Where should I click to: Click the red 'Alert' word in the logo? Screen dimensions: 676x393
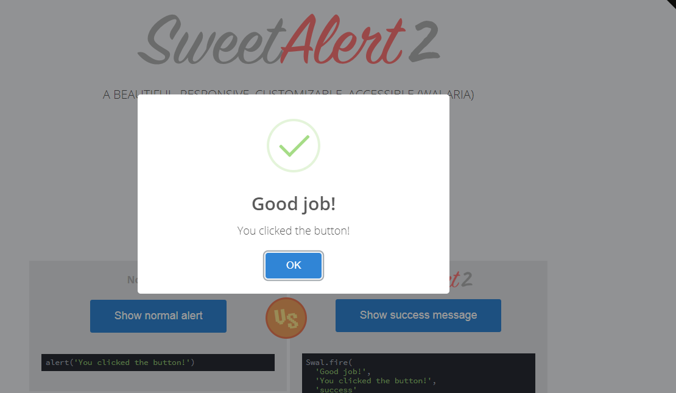pyautogui.click(x=343, y=40)
